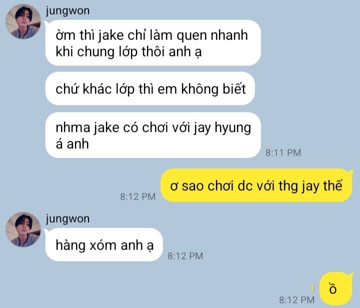Tap the unread count '1' next to 'ồ'

pyautogui.click(x=312, y=289)
